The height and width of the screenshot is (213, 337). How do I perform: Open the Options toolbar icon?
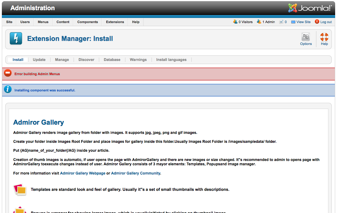pos(306,37)
